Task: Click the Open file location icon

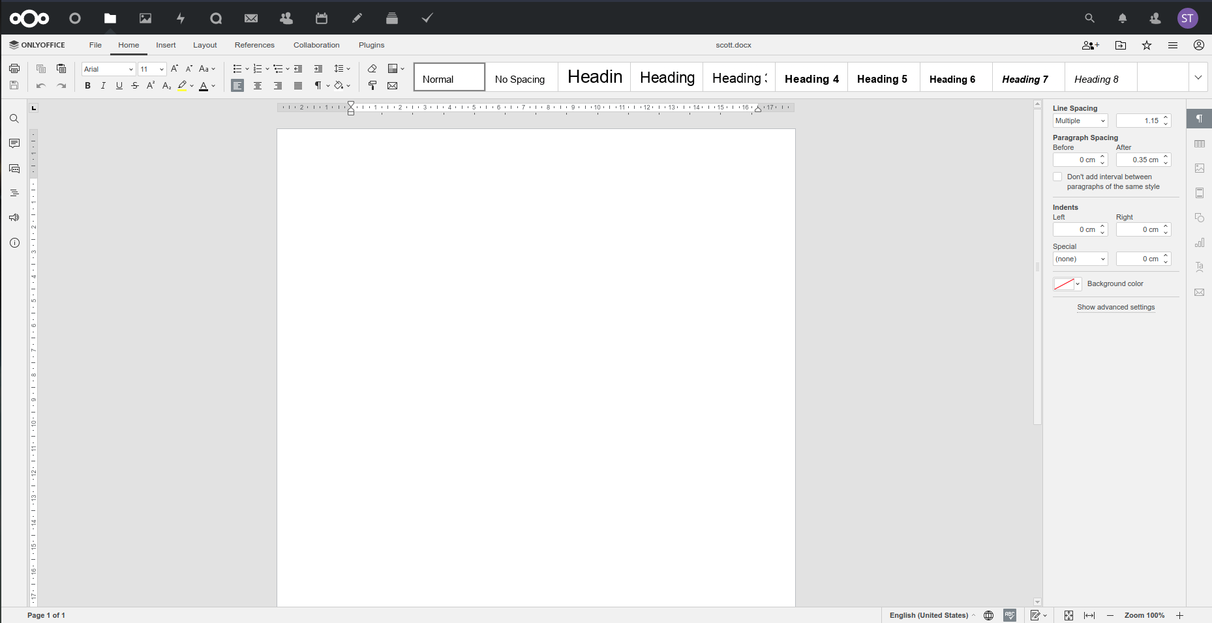Action: (1121, 45)
